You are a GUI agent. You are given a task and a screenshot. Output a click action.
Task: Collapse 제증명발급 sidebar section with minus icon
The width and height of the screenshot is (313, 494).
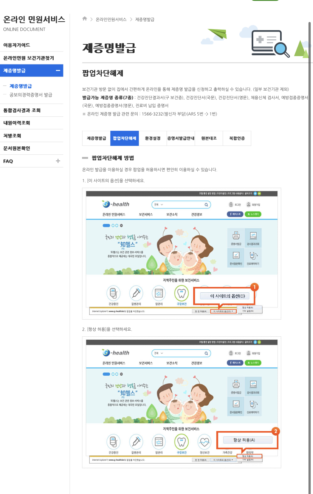(58, 71)
